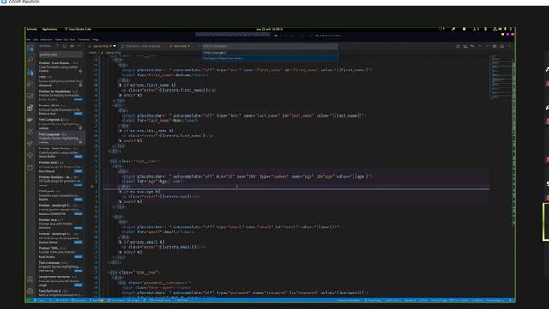Select the highlighted Twig Language extension row
Viewport: 549px width, 309px height.
[61, 138]
